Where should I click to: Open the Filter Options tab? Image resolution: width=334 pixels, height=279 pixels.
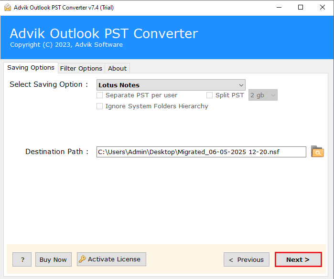click(81, 69)
